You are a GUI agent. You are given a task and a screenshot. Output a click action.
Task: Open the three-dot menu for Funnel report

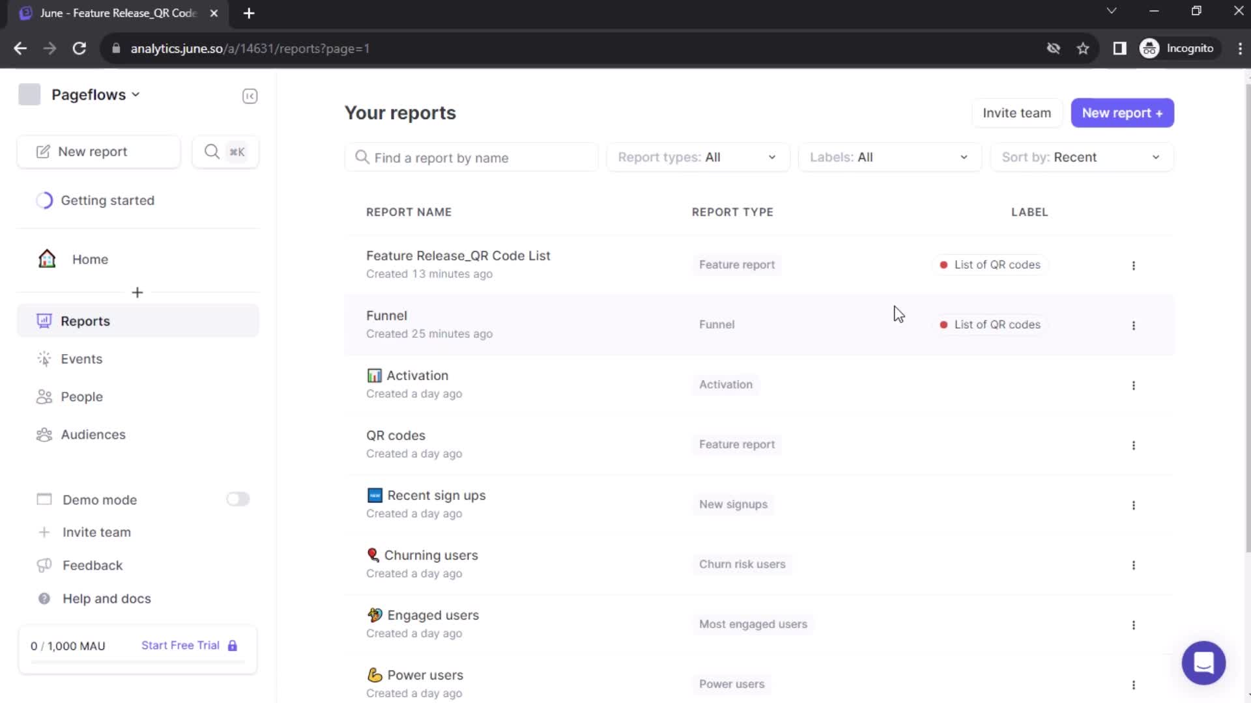[x=1133, y=325]
